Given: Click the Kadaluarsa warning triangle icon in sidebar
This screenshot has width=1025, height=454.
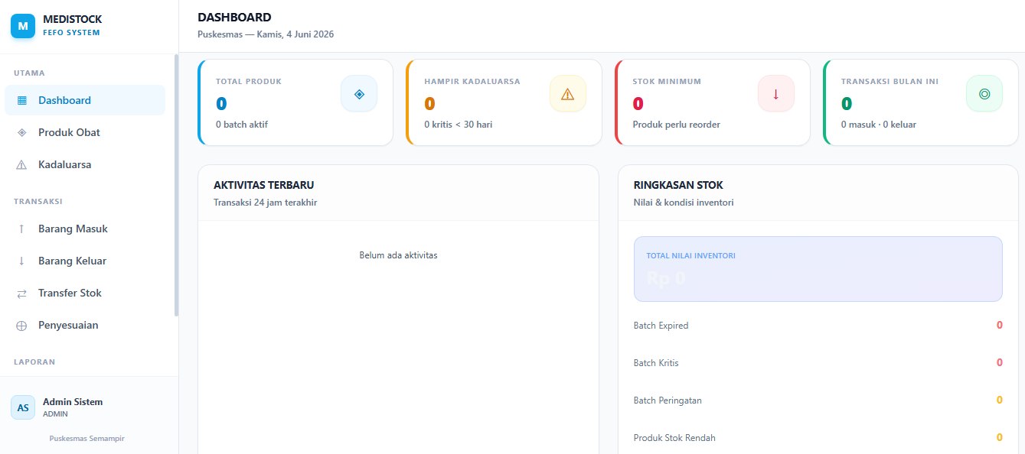Looking at the screenshot, I should [21, 164].
